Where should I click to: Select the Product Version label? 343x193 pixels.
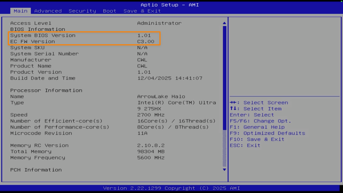[x=36, y=72]
